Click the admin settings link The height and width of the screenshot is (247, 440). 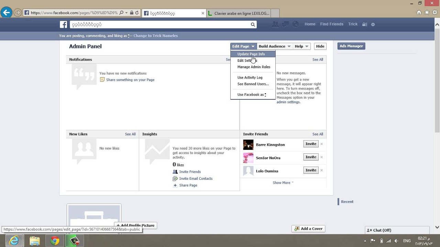tap(288, 102)
